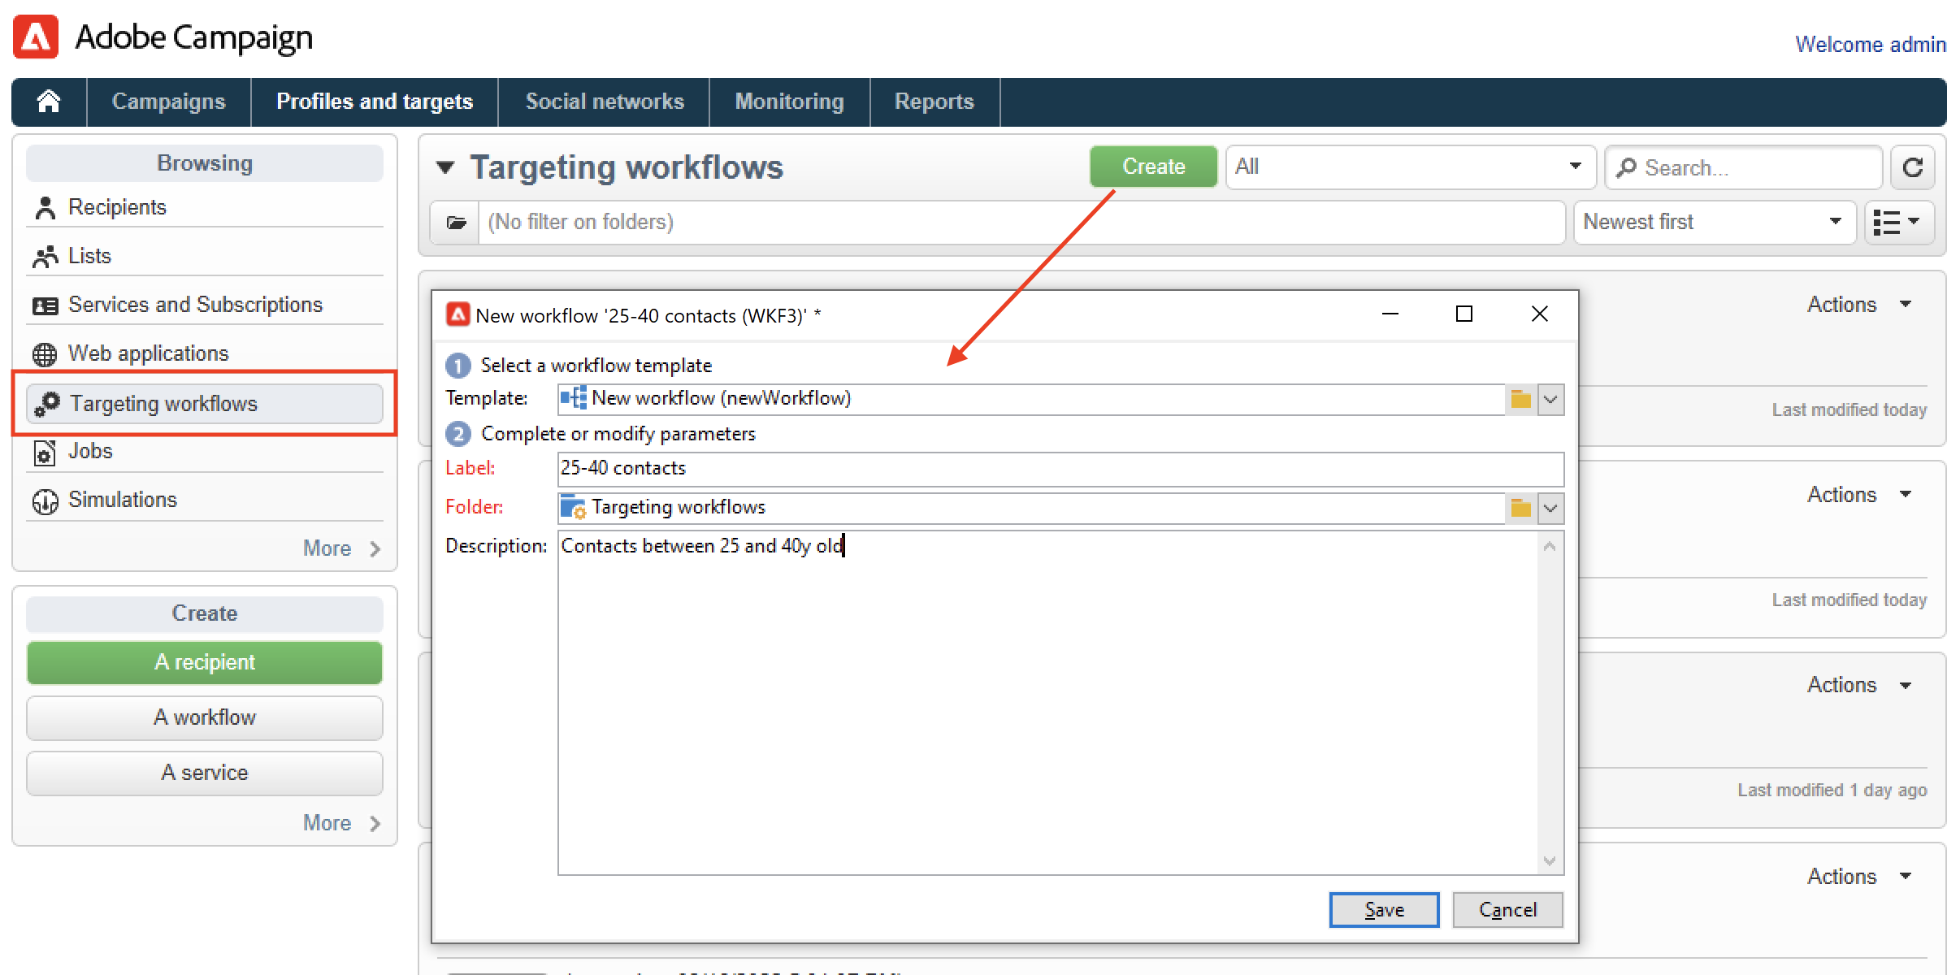Open the Newest first sort dropdown
The height and width of the screenshot is (975, 1960).
(1713, 223)
